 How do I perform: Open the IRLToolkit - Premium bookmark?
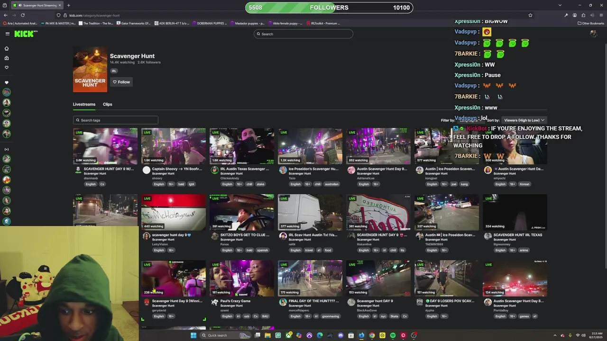point(323,23)
